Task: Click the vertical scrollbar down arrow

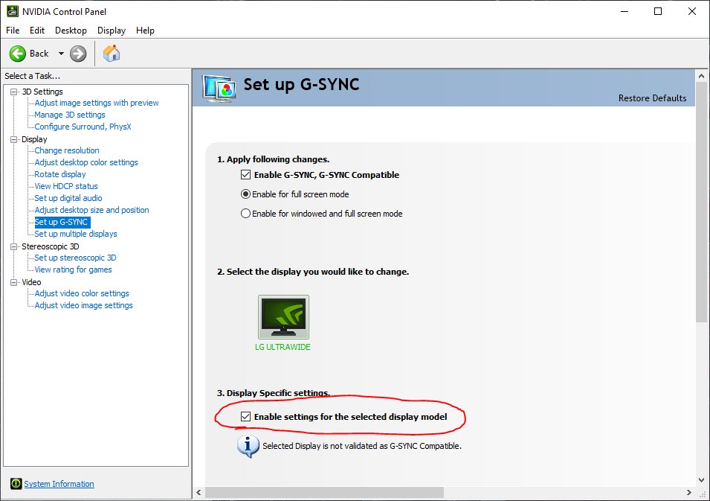Action: (701, 480)
